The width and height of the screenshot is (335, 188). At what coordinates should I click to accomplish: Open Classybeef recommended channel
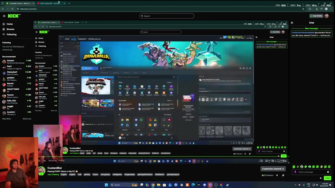(17, 73)
